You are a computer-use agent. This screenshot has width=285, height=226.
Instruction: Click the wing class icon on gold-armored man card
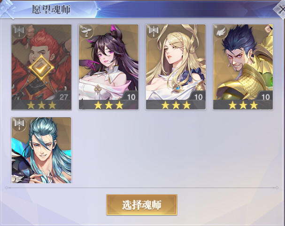(x=221, y=32)
